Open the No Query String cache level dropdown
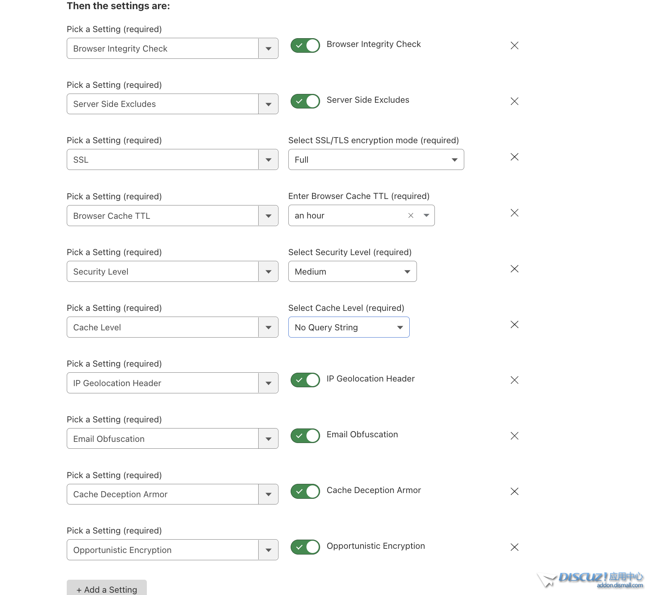 [x=349, y=327]
